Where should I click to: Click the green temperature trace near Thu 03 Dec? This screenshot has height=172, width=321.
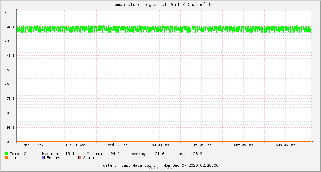point(160,29)
